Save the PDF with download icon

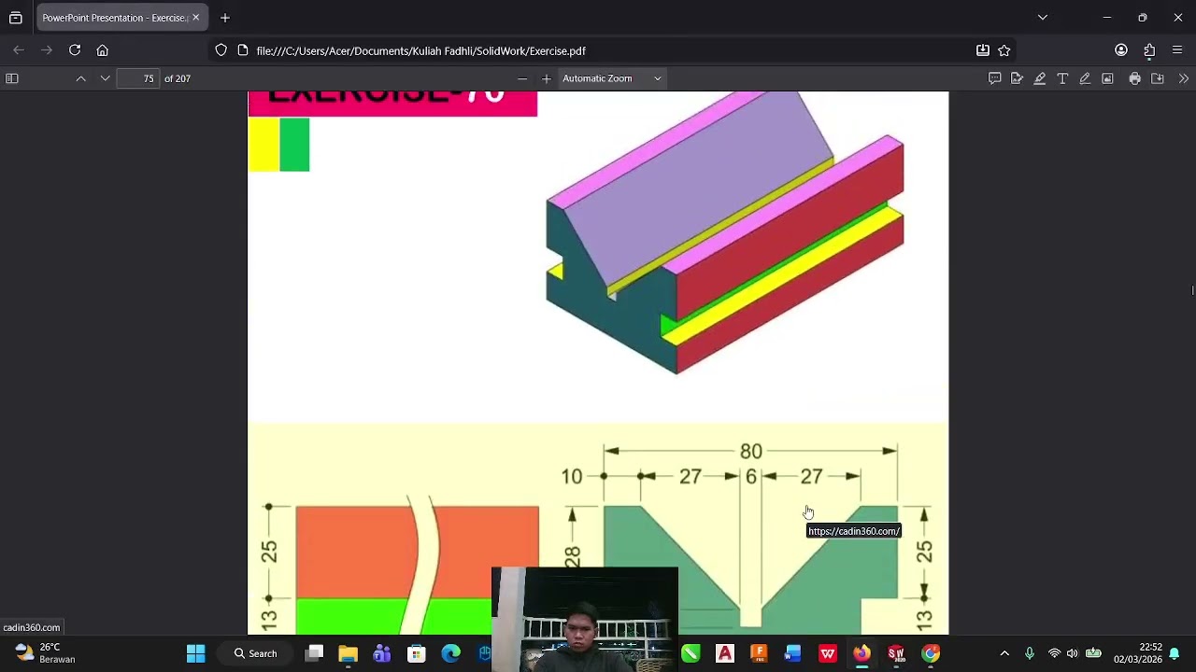(x=1158, y=78)
